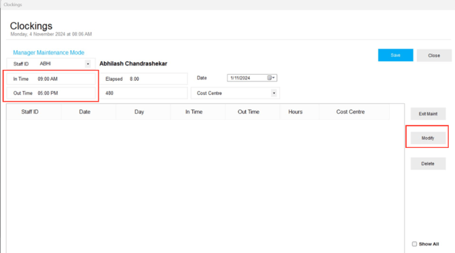Expand the Cost Centre dropdown

coord(274,93)
